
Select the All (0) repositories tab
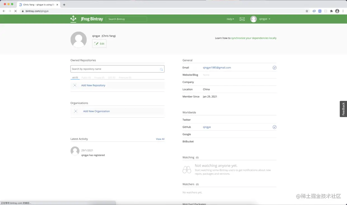pyautogui.click(x=75, y=78)
